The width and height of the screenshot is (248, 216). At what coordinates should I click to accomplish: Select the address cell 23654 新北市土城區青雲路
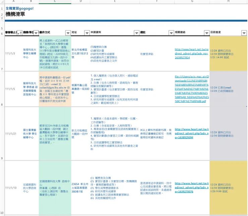point(80,188)
